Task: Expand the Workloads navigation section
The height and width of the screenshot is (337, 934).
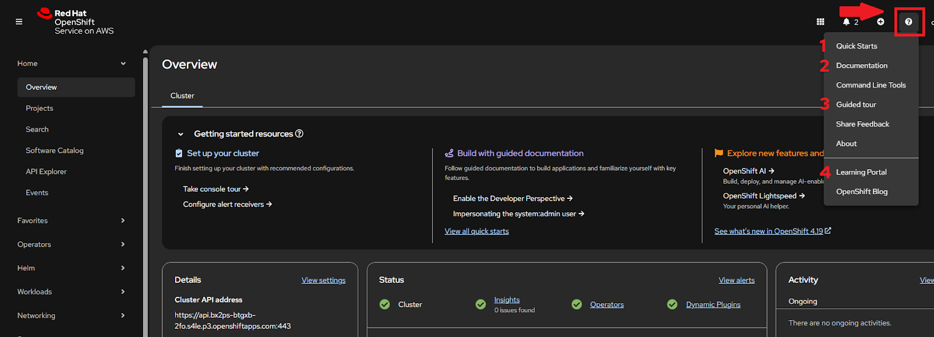Action: click(x=123, y=292)
